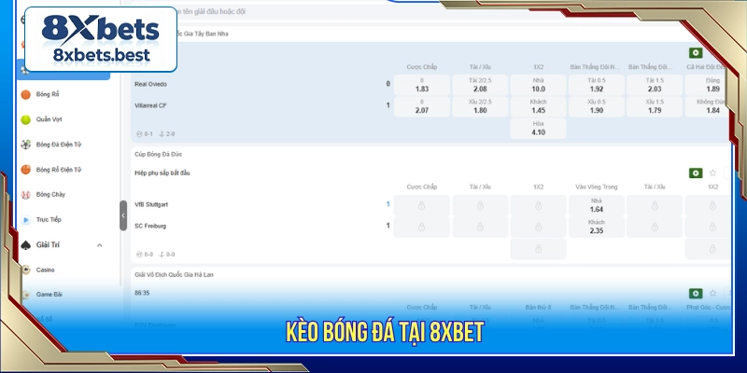Click the Casino roulette icon
The width and height of the screenshot is (747, 373).
click(26, 269)
